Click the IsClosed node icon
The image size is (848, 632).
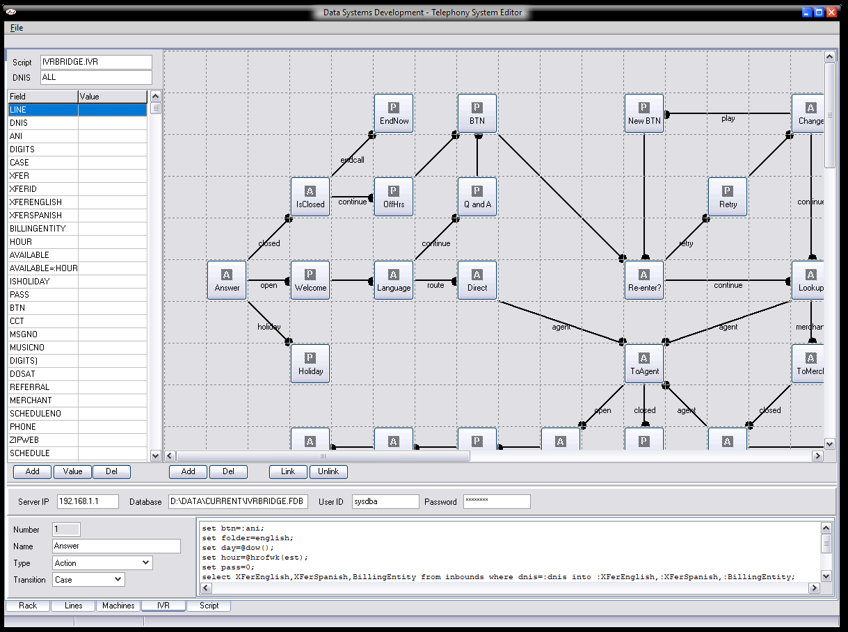pos(310,191)
